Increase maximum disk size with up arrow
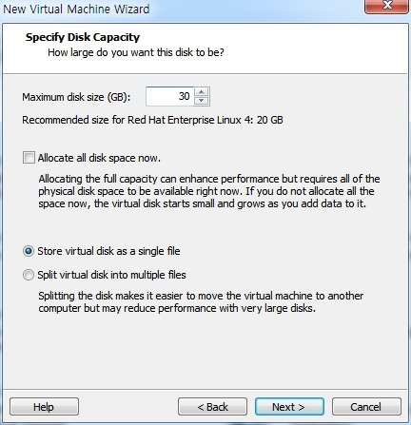 [x=201, y=92]
